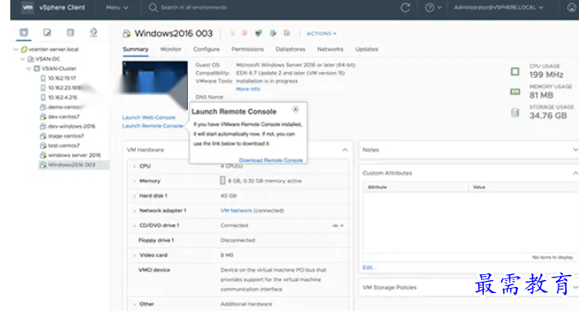This screenshot has width=579, height=311.
Task: Switch to the Datastores tab
Action: (x=290, y=49)
